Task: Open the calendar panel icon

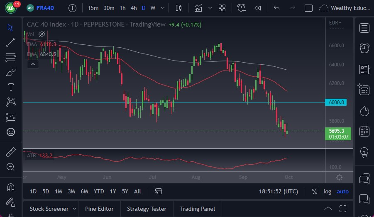Action: point(364,131)
